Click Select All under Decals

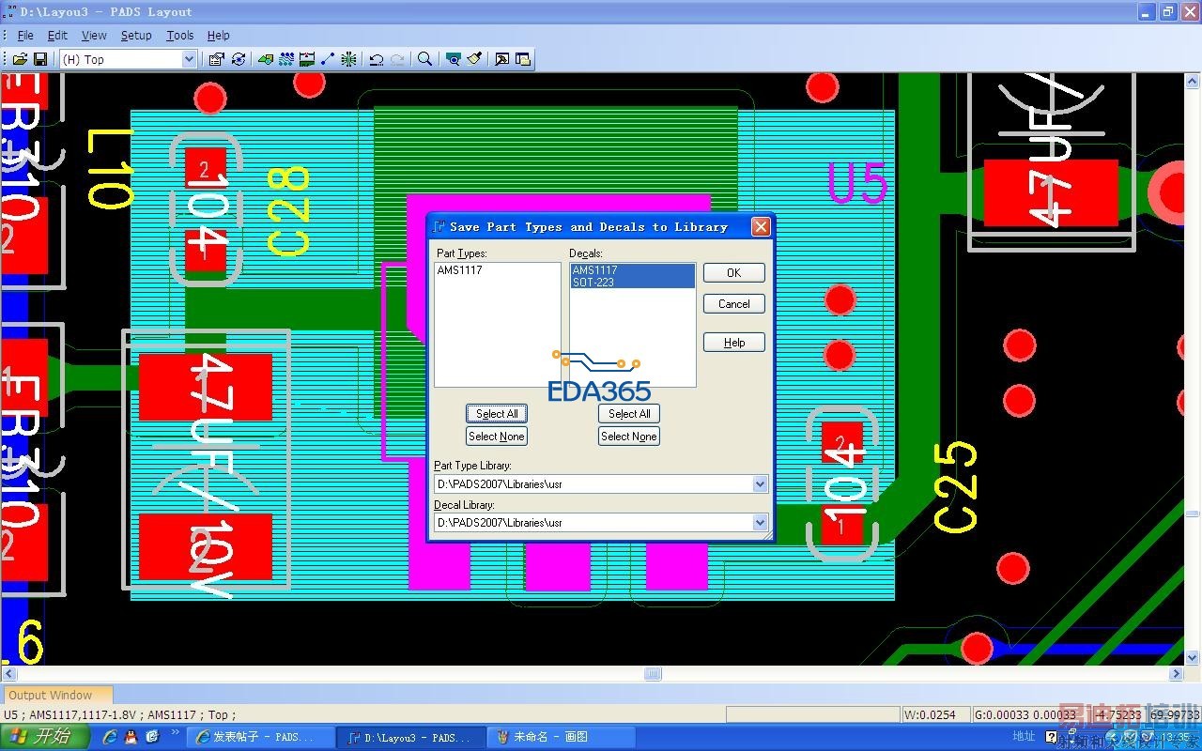point(629,414)
